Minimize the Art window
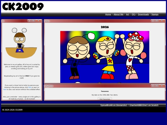The image size is (167, 125). (29, 21)
